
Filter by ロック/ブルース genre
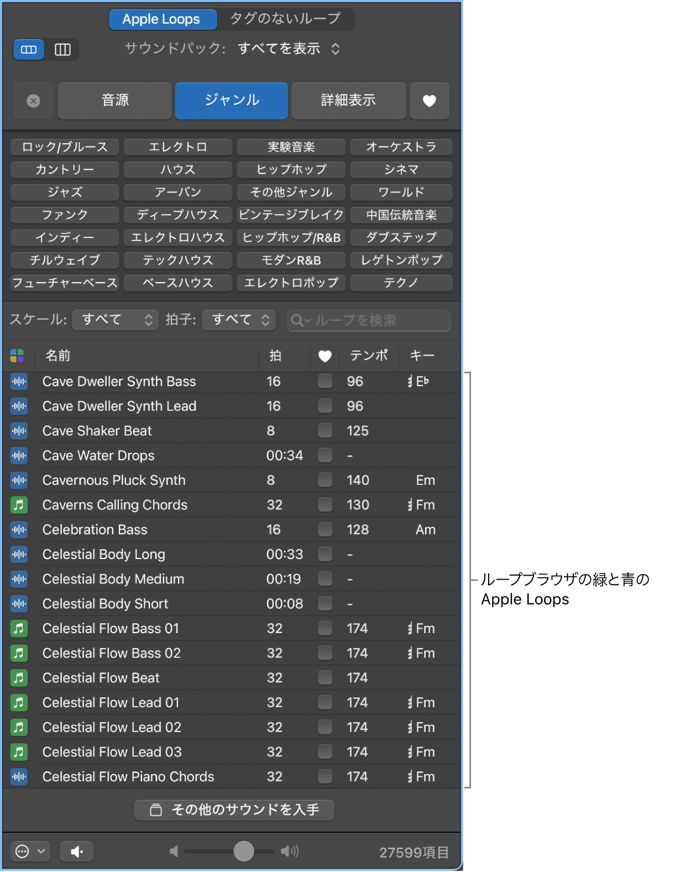pyautogui.click(x=65, y=147)
